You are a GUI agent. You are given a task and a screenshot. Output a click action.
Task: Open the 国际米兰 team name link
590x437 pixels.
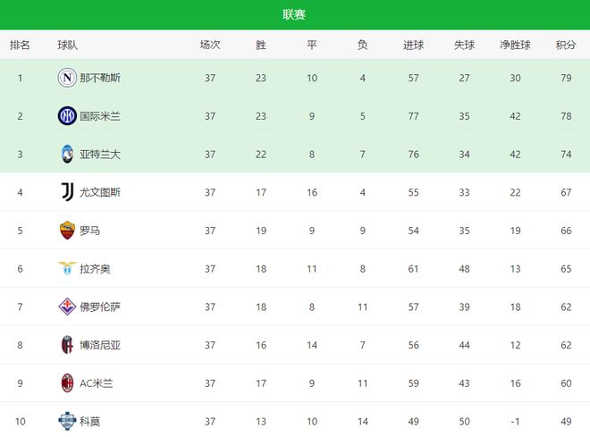coord(100,116)
